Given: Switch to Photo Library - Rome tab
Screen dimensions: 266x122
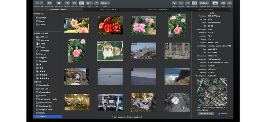Looking at the screenshot, I should (x=205, y=10).
